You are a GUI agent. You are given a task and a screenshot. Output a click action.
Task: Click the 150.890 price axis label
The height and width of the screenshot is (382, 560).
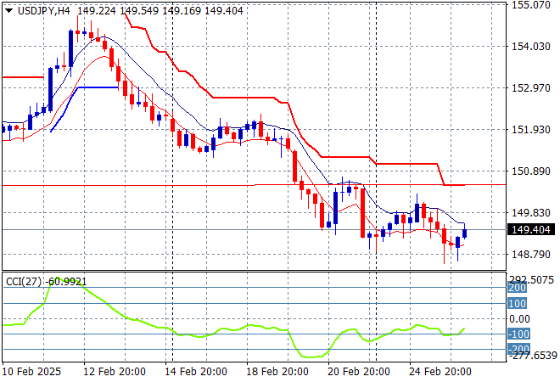tap(531, 171)
